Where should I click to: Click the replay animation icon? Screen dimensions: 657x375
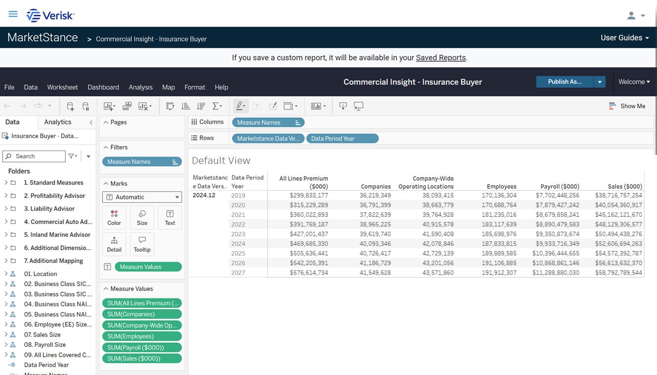38,106
